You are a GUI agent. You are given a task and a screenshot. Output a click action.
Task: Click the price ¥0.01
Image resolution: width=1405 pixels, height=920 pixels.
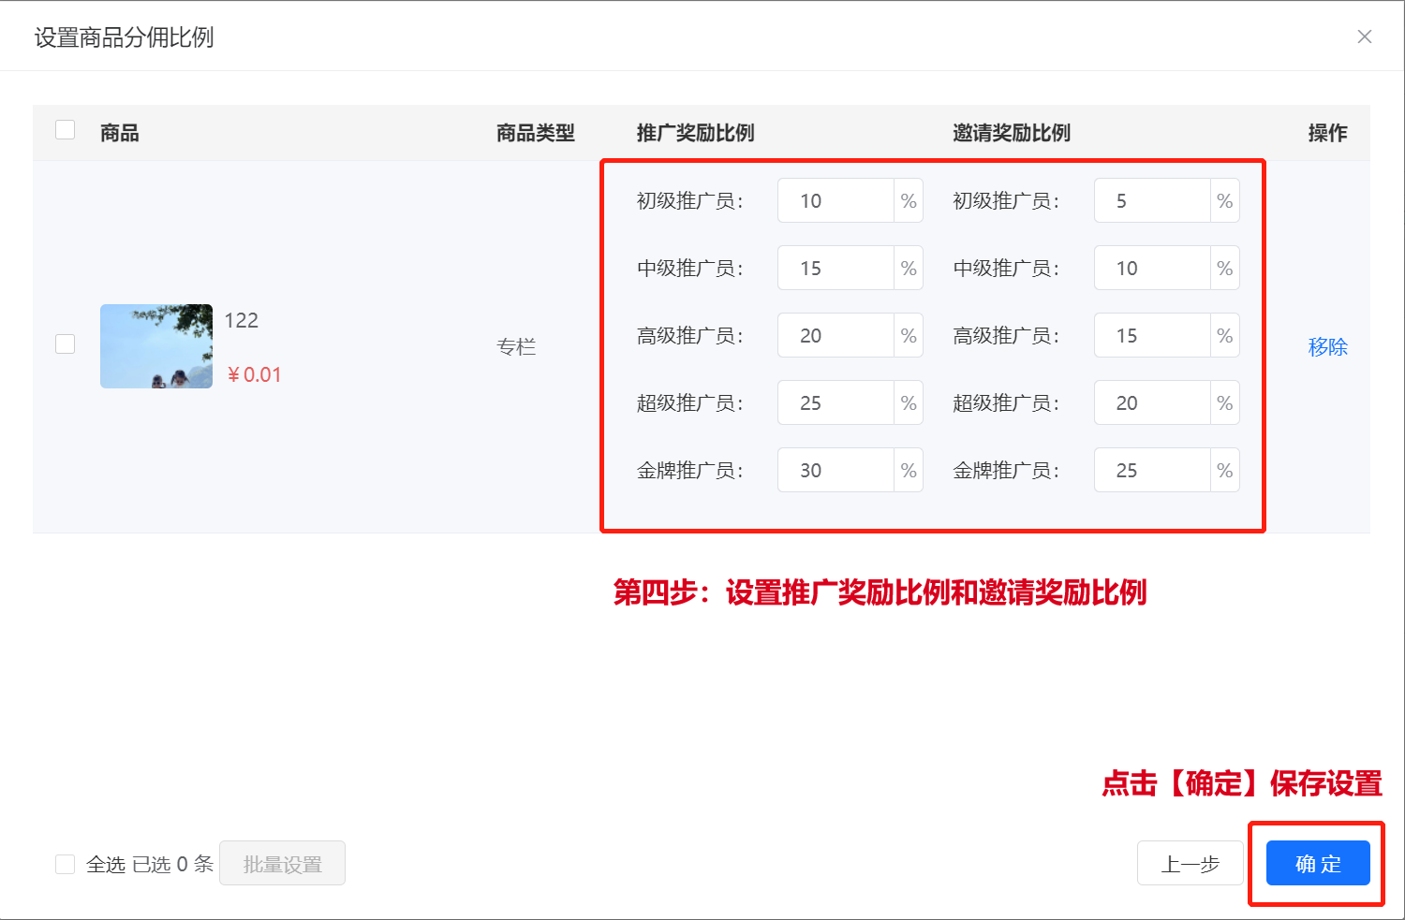click(x=254, y=374)
